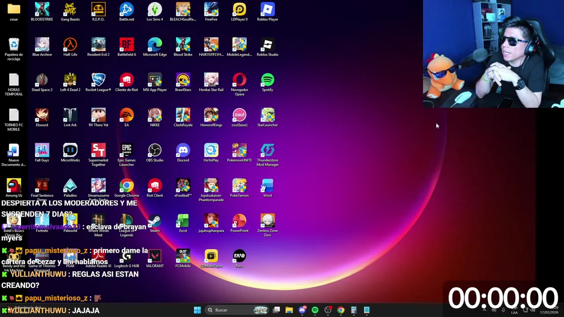Select the Among Us icon
This screenshot has height=317, width=564.
pos(14,188)
